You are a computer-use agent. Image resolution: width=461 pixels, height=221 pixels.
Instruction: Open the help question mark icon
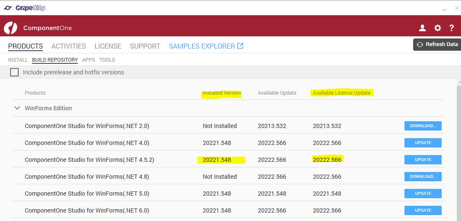point(452,28)
